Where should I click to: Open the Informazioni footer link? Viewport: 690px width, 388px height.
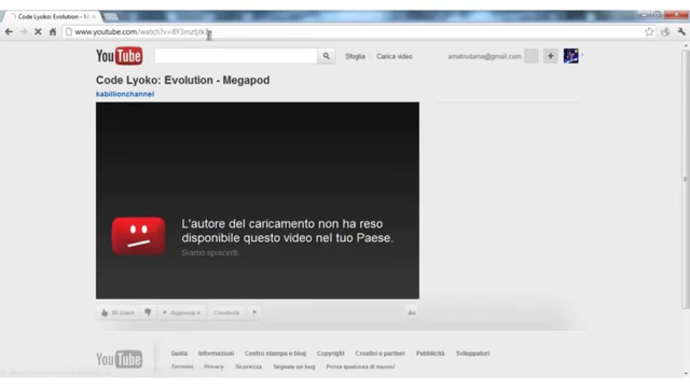pyautogui.click(x=216, y=354)
